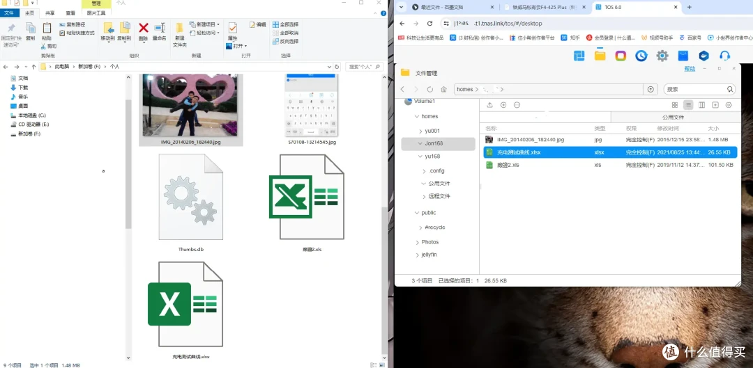Image resolution: width=753 pixels, height=368 pixels.
Task: Click Paste shortcut (粘贴快捷方式) in ribbon
Action: (77, 33)
